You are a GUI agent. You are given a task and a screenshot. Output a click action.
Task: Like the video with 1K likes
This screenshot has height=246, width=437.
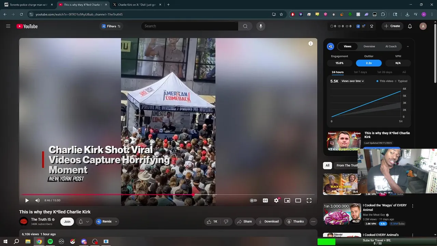click(x=212, y=221)
